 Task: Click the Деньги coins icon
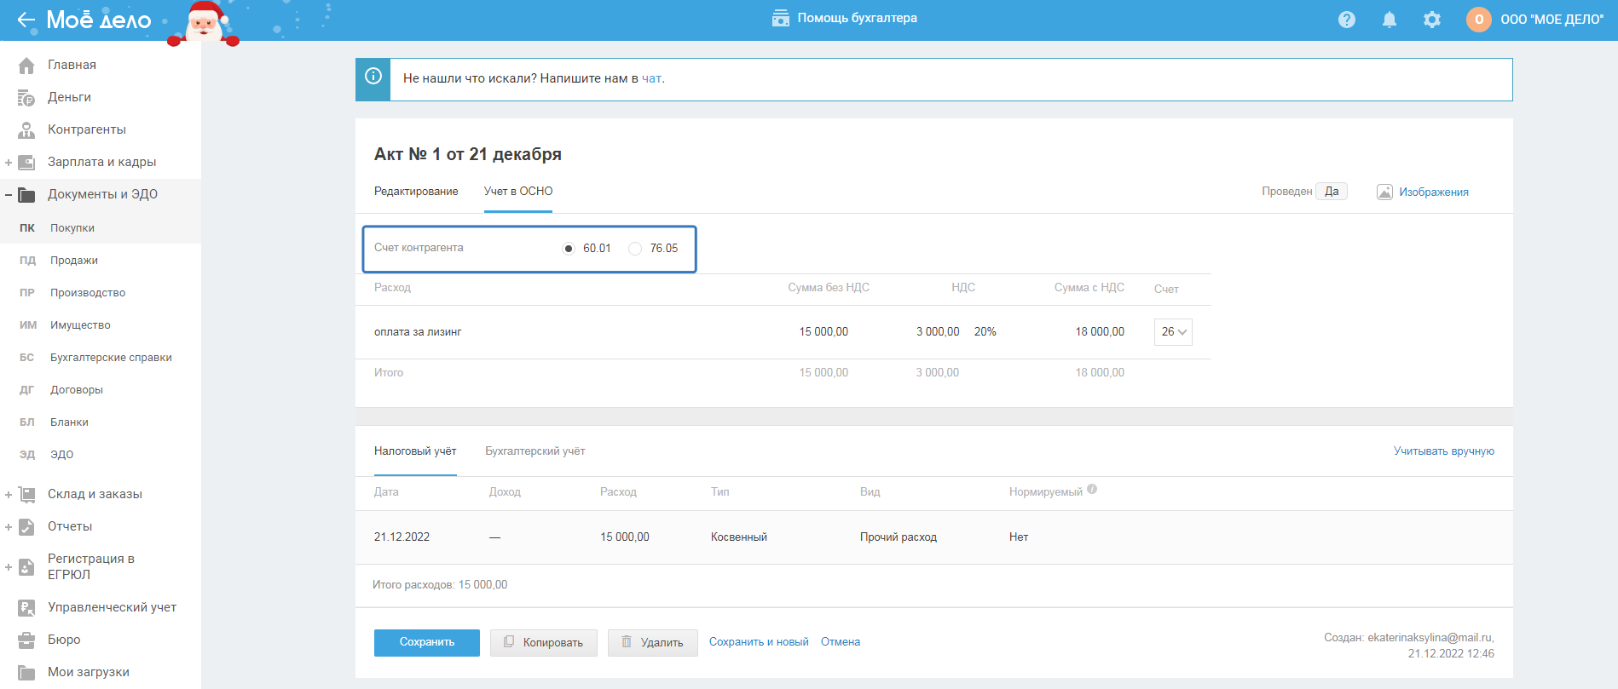(26, 98)
